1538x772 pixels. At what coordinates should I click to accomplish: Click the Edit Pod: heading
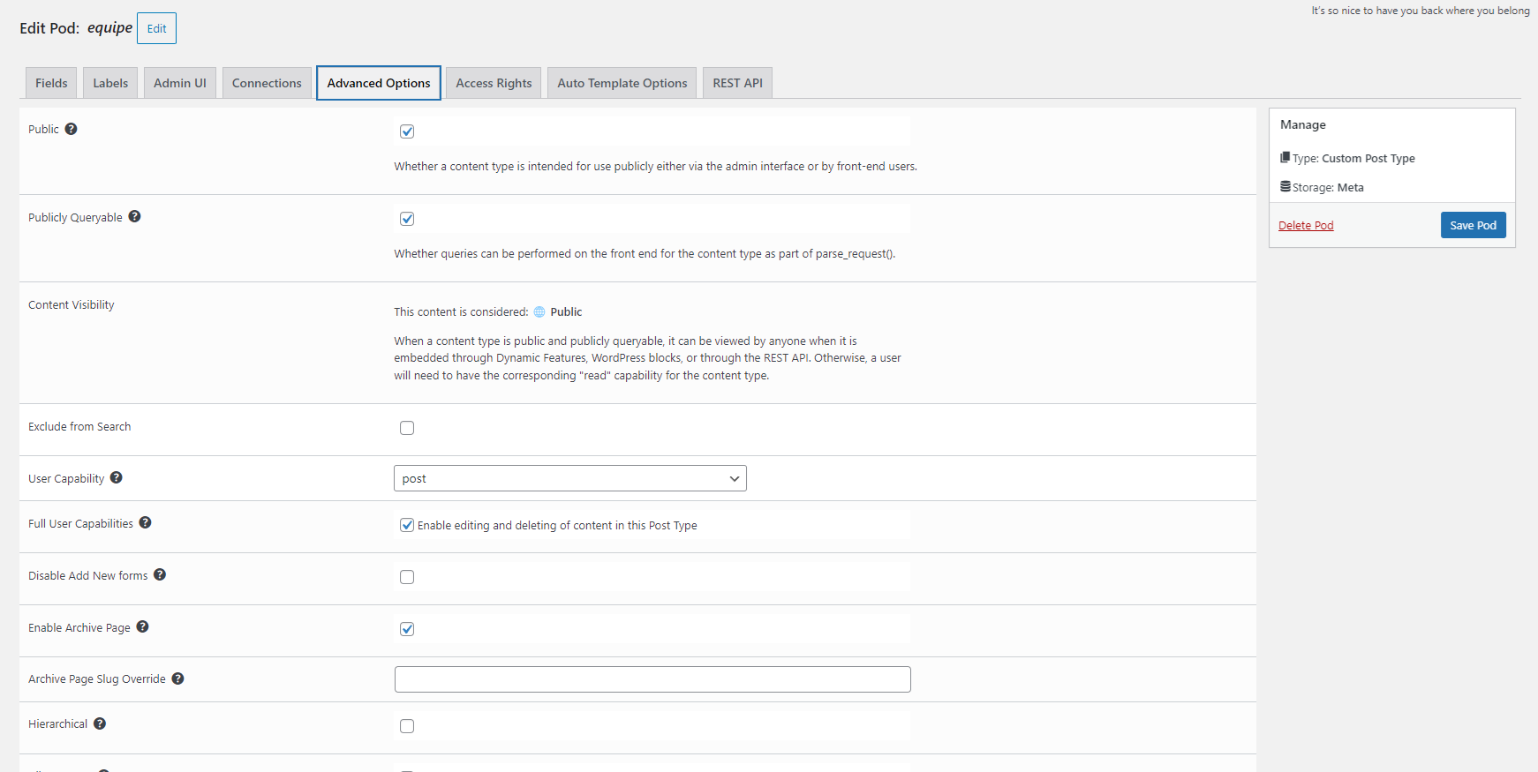coord(49,28)
